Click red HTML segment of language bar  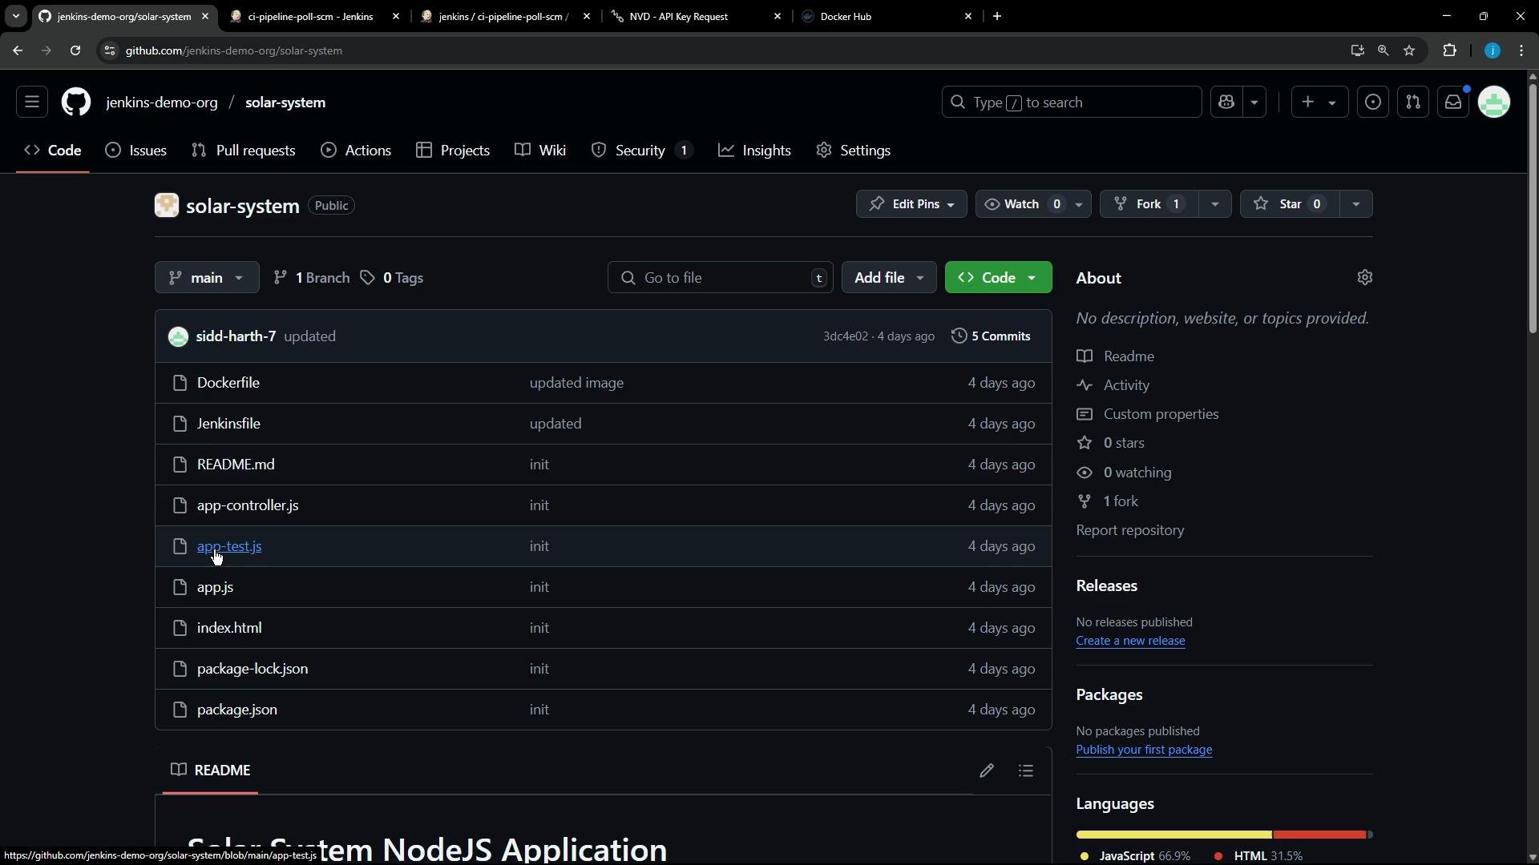pos(1319,835)
